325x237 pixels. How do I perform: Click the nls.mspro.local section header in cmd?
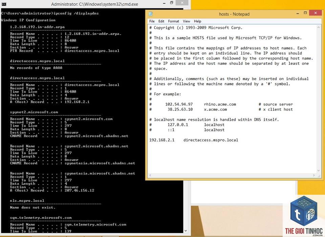click(27, 201)
